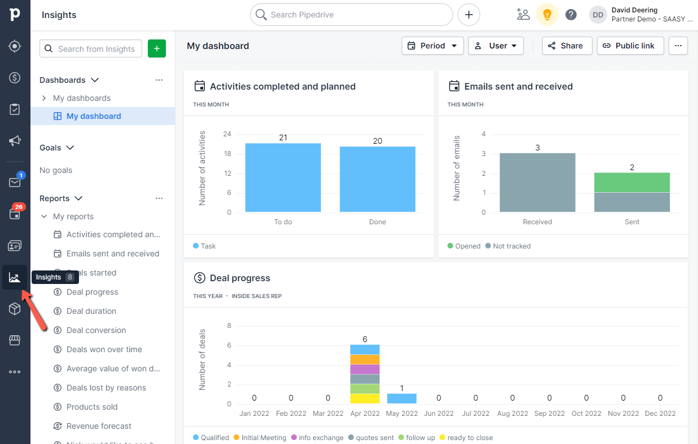Click the quick add plus button
Viewport: 698px width, 444px height.
coord(469,15)
